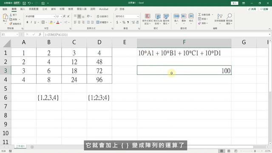The image size is (272, 153).
Task: Click the Undo arrow icon
Action: pos(29,3)
